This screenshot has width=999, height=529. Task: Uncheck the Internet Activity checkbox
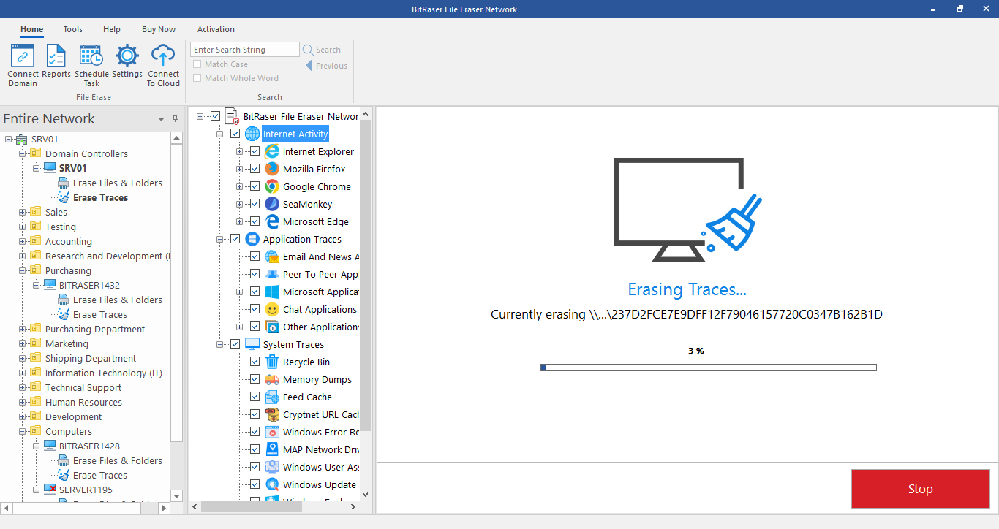point(235,134)
